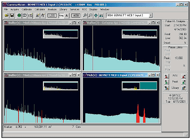The height and width of the screenshot is (139, 191).
Task: Click the ORTEC logo in the side panel
Action: pos(175,95)
